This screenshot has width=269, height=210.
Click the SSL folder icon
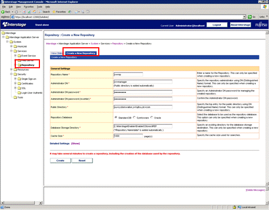coord(19,88)
